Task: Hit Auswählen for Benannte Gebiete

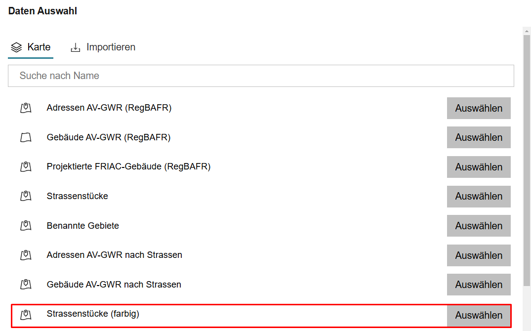Action: (x=479, y=226)
